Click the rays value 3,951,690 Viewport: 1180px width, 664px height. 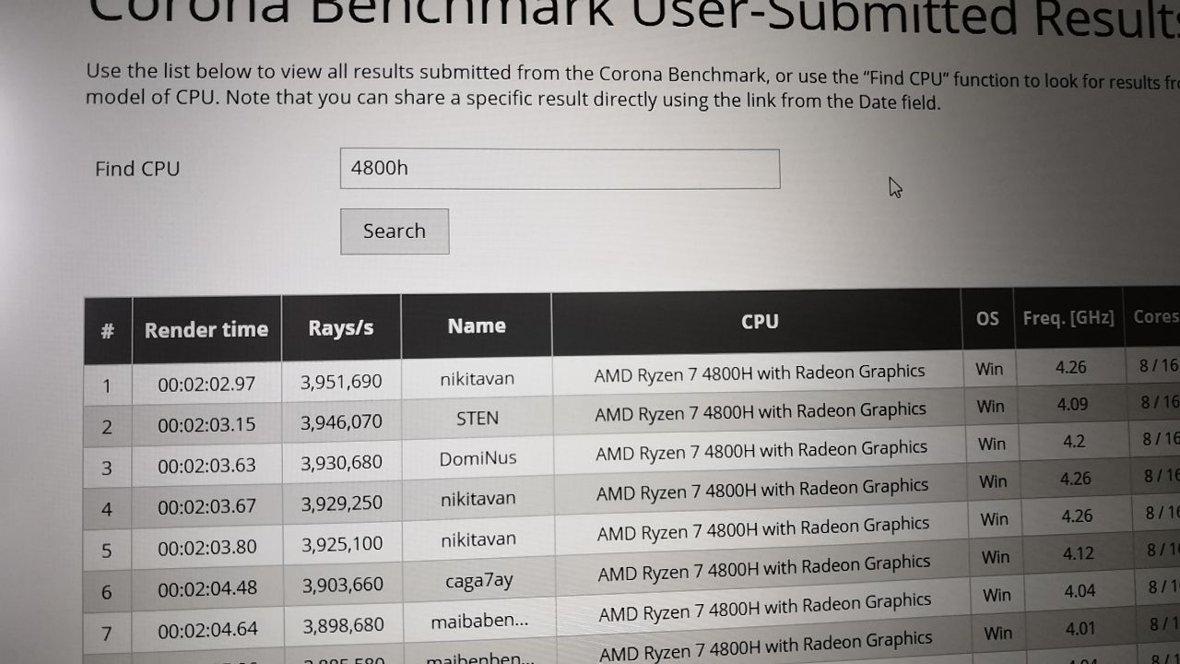coord(341,382)
